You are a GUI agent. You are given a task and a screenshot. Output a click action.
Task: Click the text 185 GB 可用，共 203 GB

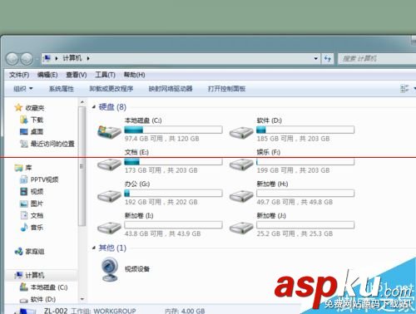point(293,139)
